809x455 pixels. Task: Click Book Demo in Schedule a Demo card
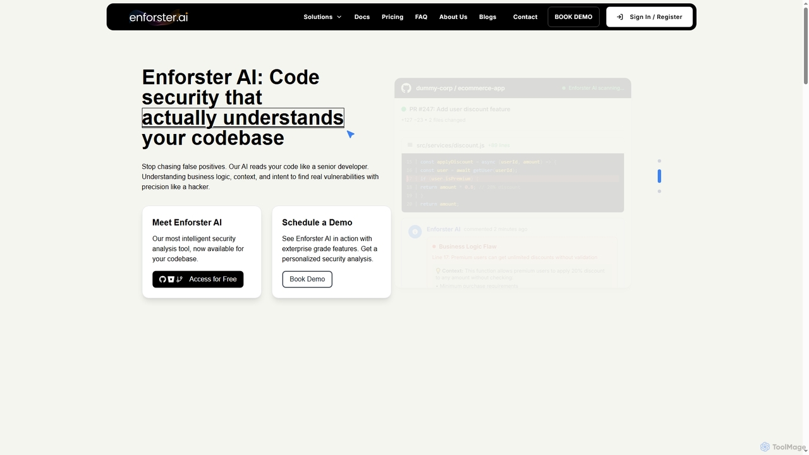click(x=307, y=279)
